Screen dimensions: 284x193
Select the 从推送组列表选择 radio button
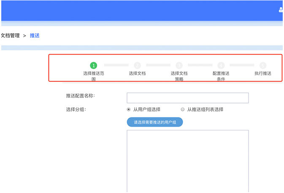(x=183, y=109)
